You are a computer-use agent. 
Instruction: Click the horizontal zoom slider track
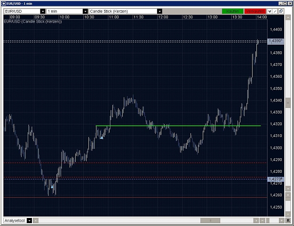(272, 220)
